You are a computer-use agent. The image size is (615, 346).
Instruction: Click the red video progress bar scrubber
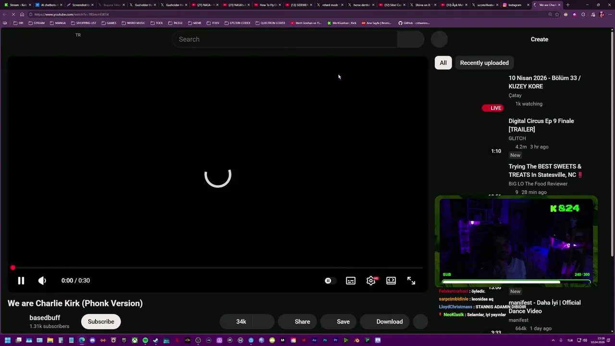pos(13,268)
